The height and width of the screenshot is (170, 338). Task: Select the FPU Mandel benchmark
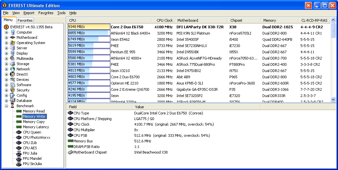tap(32, 158)
